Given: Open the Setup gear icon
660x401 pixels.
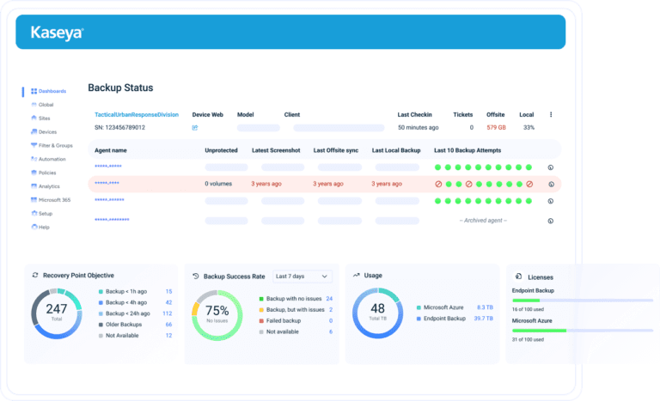Looking at the screenshot, I should coord(34,213).
